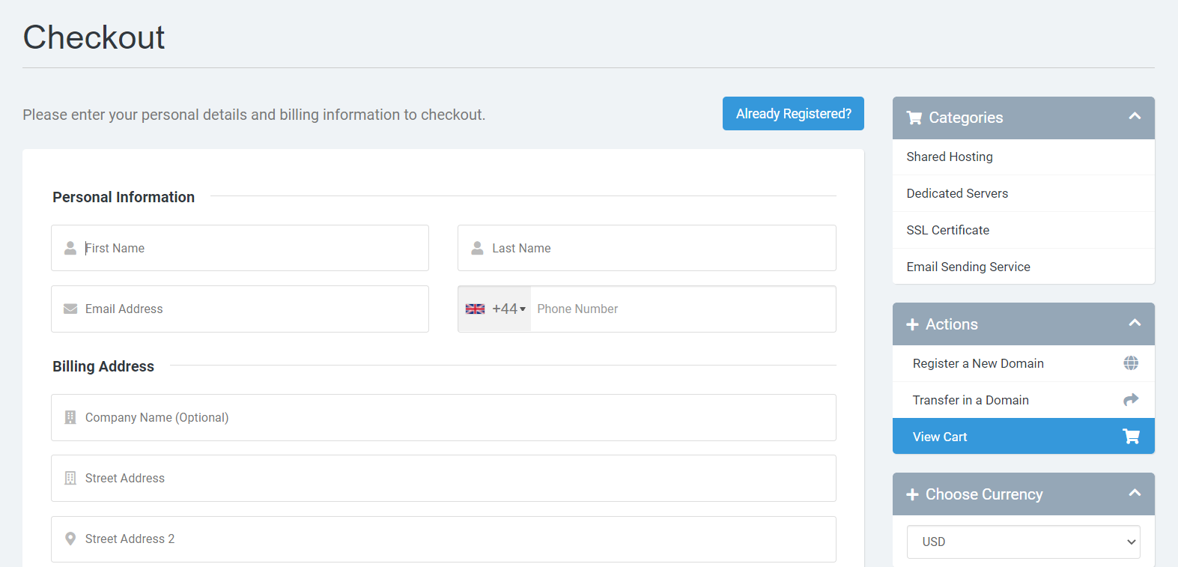The image size is (1178, 567).
Task: Collapse the Categories panel chevron
Action: coord(1135,116)
